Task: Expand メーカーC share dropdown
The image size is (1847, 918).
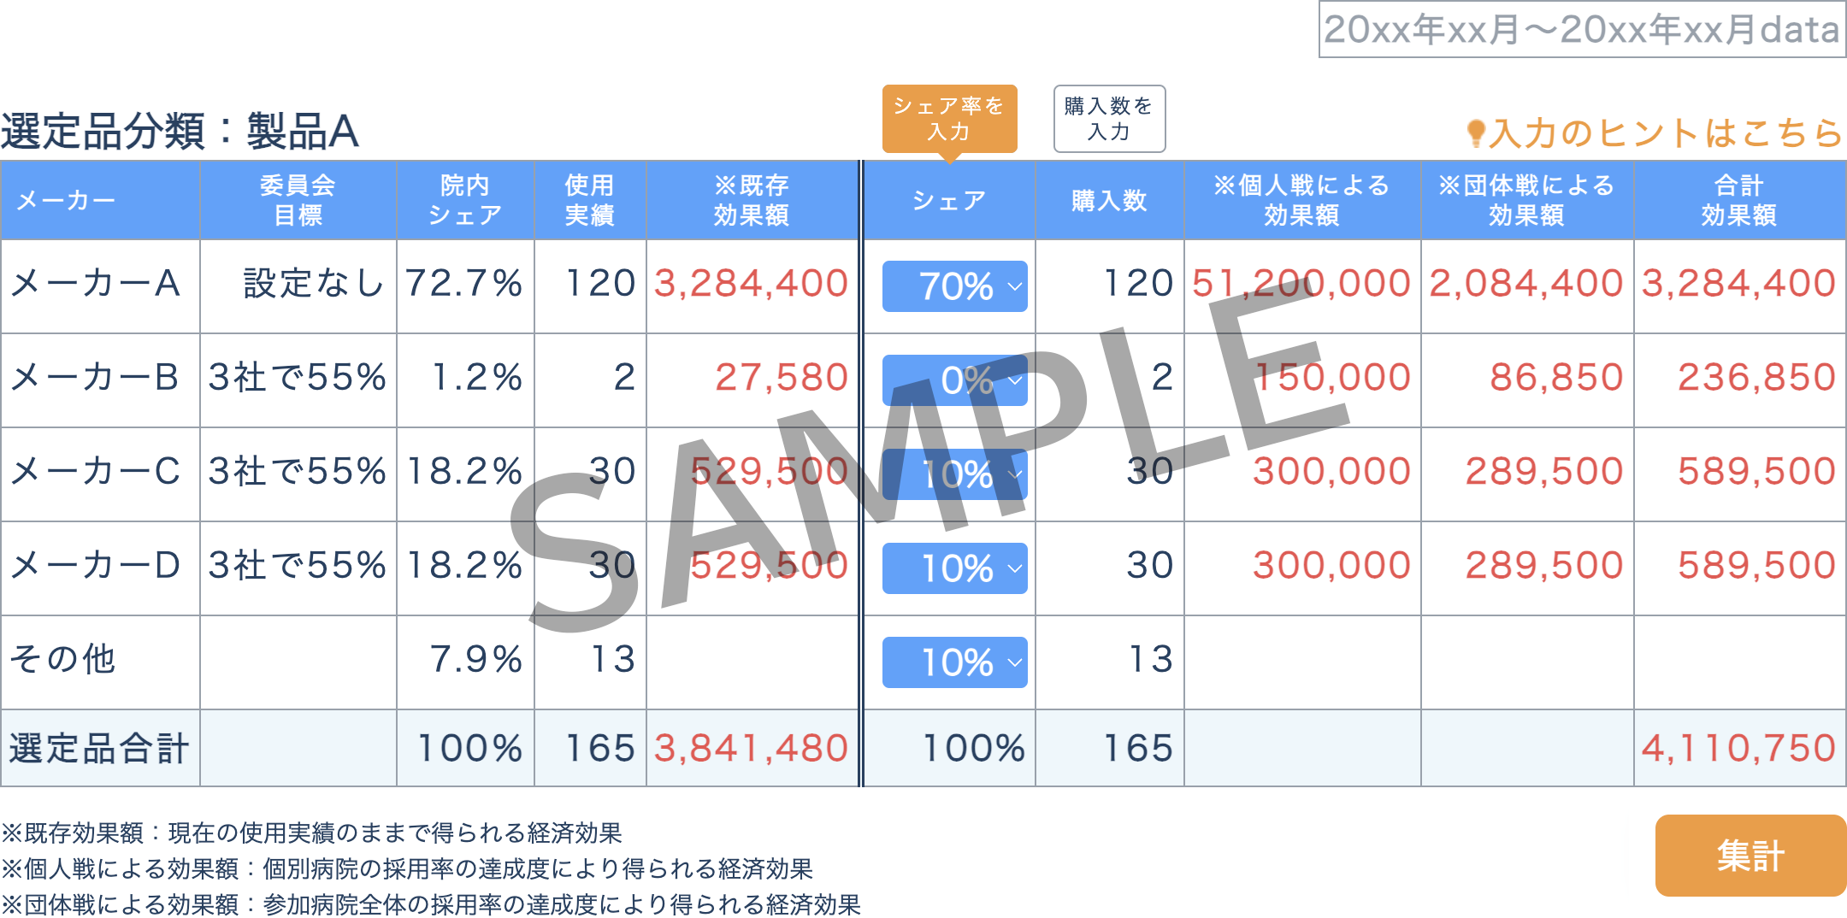Action: point(954,474)
